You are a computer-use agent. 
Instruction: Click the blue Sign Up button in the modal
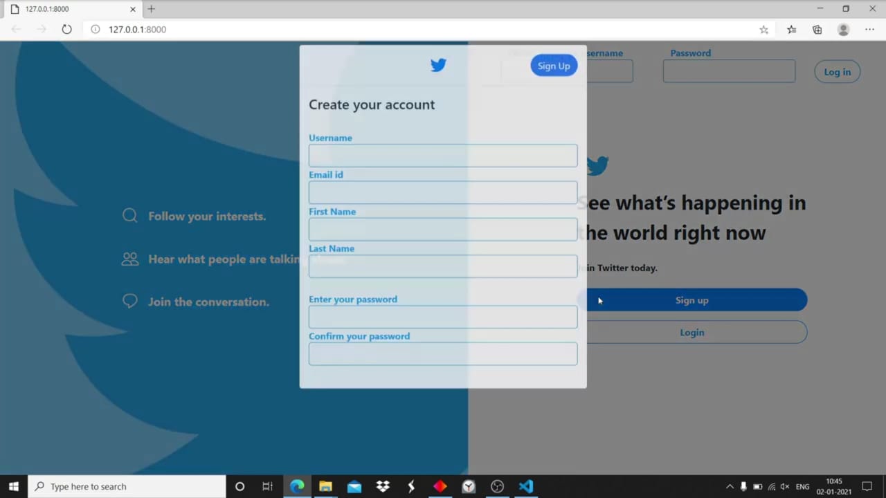554,66
